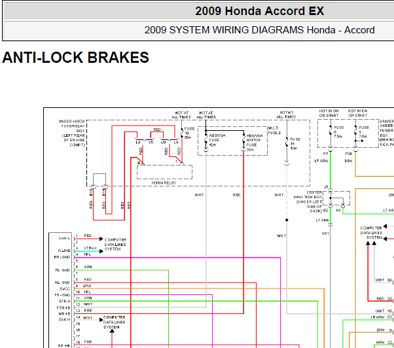Click the 'BRN' wire label below F20
The height and width of the screenshot is (348, 394).
(348, 161)
